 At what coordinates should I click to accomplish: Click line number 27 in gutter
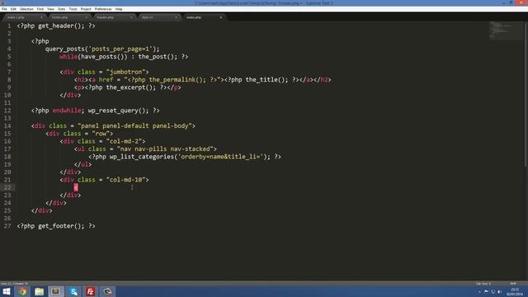7,226
